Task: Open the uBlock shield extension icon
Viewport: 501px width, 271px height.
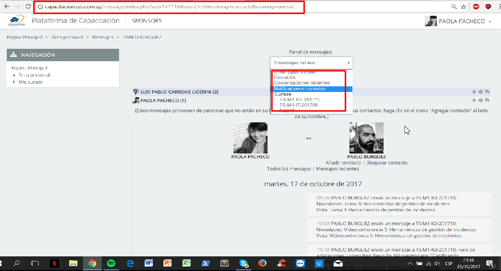Action: [x=488, y=6]
